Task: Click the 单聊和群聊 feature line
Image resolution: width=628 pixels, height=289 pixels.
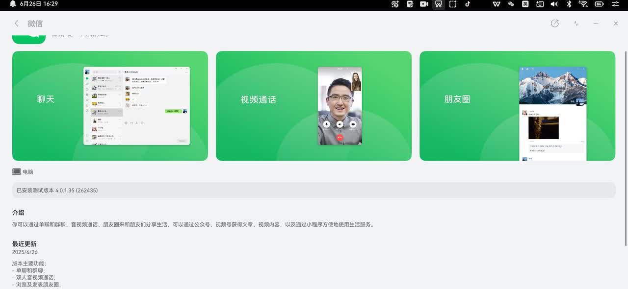Action: pyautogui.click(x=28, y=270)
